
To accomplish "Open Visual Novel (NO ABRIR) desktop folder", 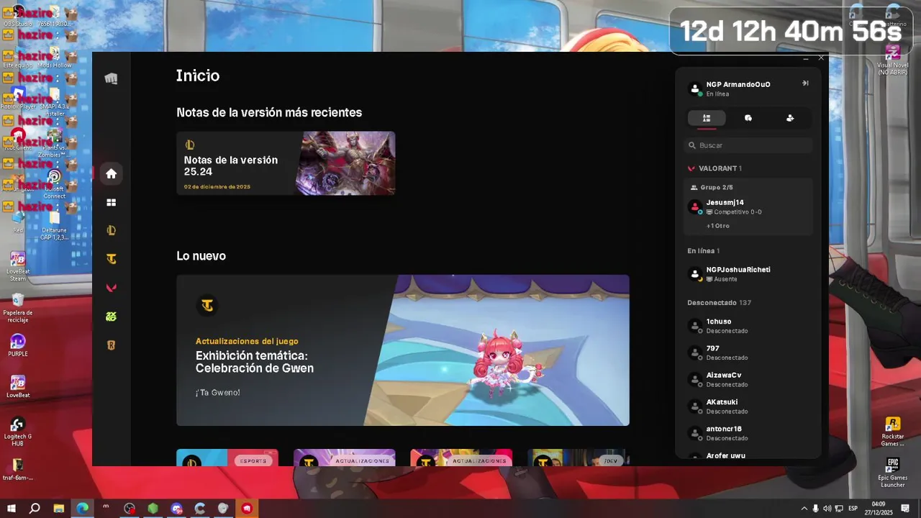I will point(893,60).
